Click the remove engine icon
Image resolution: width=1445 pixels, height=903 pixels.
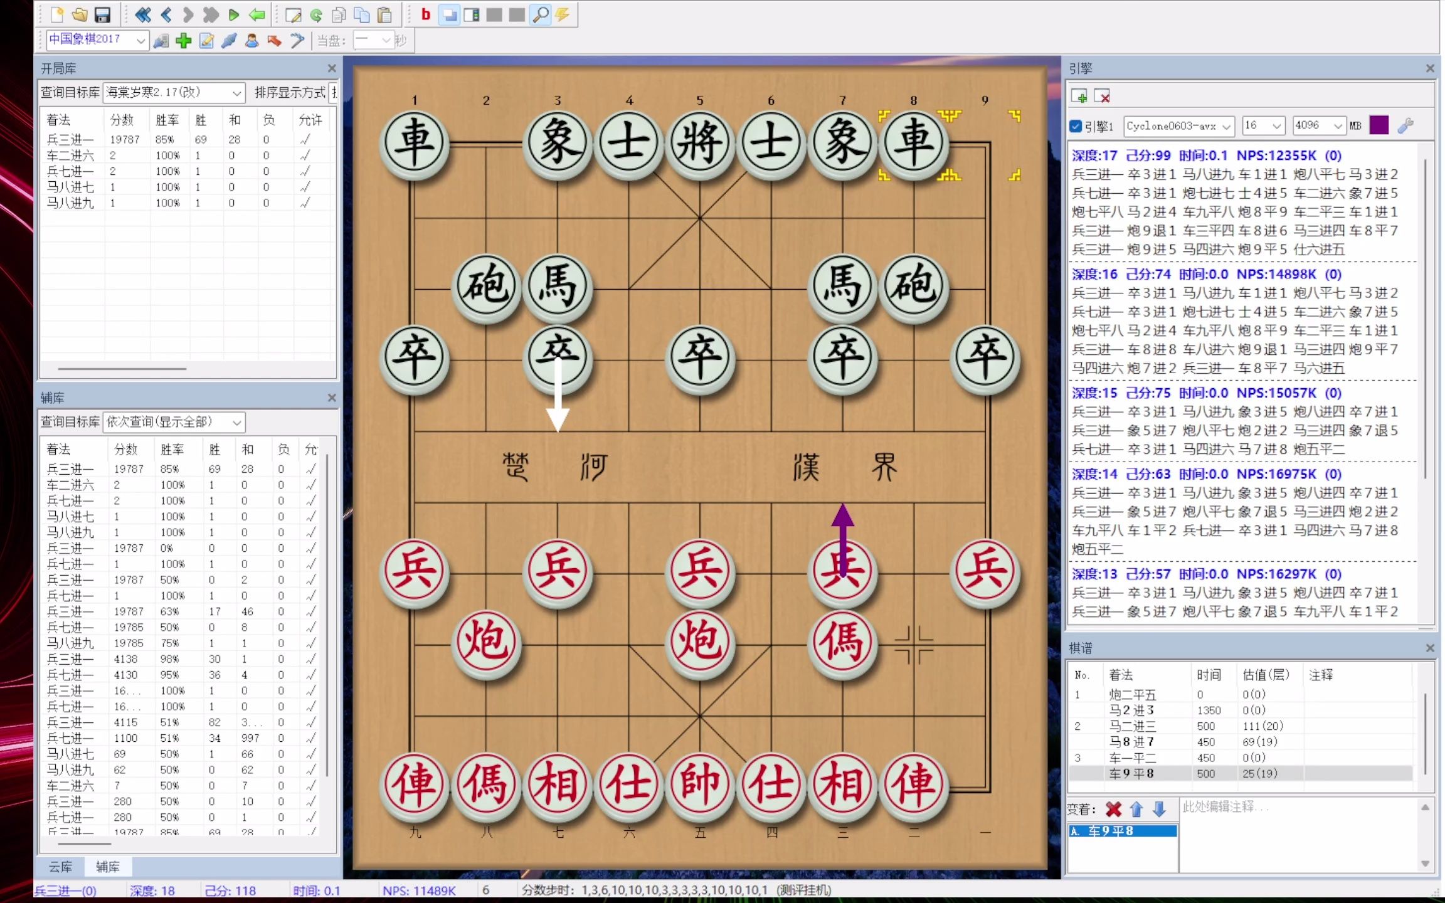[x=1102, y=96]
